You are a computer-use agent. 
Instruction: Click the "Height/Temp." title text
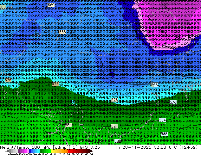15,147
